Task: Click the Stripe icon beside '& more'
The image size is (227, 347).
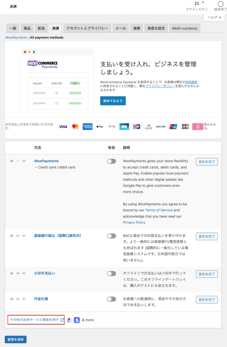Action: point(77,320)
